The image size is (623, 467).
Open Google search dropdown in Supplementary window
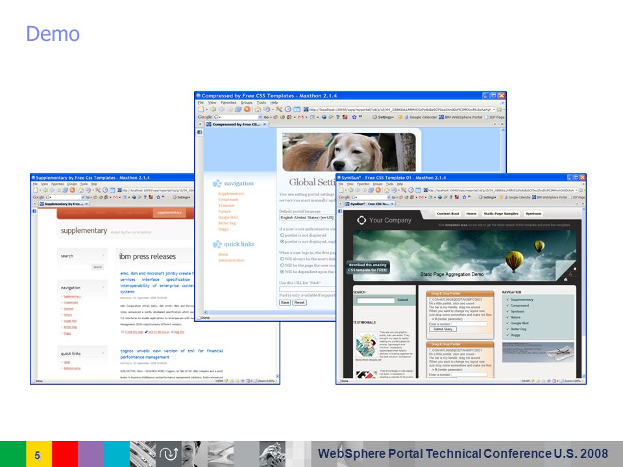[83, 197]
